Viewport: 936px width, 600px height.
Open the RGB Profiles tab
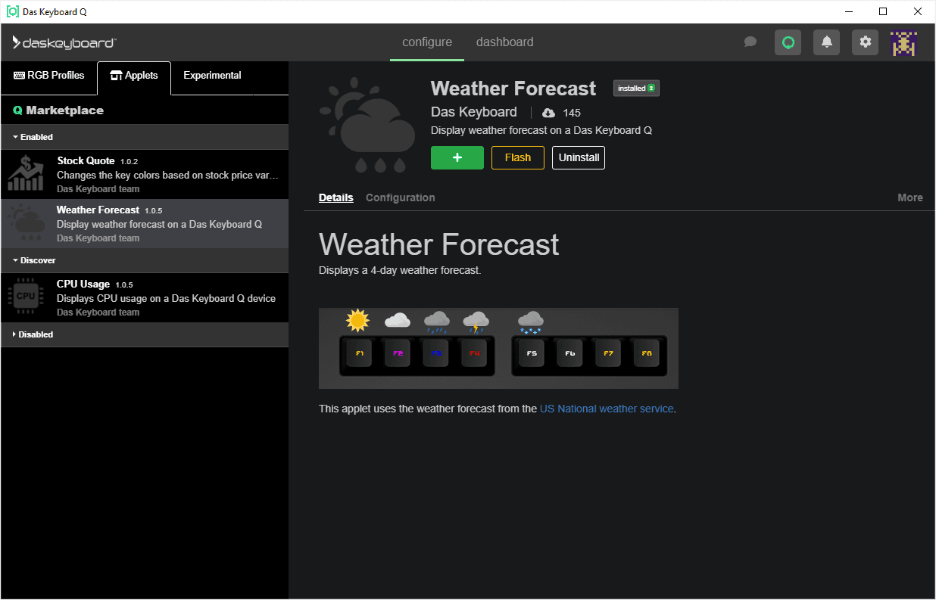click(49, 76)
